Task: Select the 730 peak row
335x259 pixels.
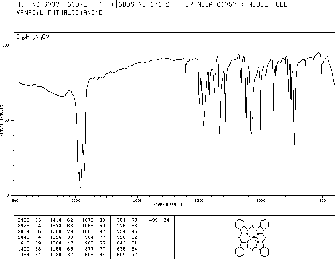Action: coord(127,237)
